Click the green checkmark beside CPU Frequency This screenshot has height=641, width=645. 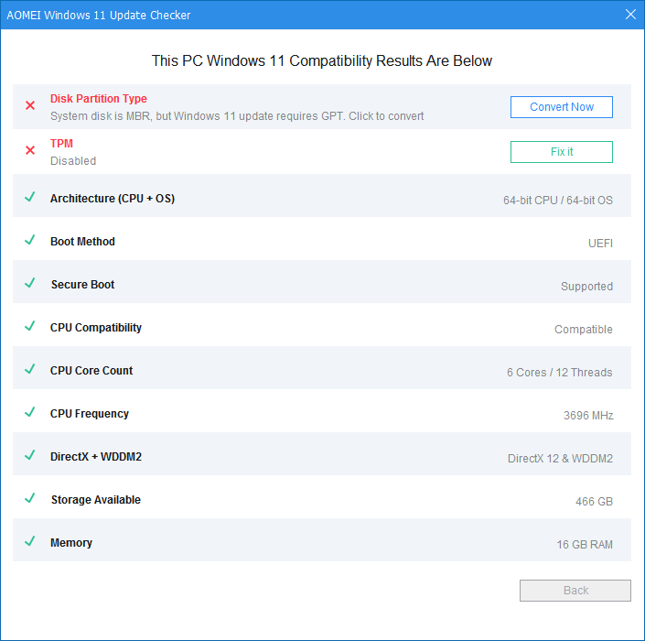click(x=29, y=412)
